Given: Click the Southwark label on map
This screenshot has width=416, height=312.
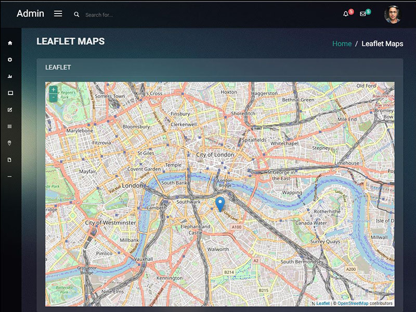Looking at the screenshot, I should 189,202.
